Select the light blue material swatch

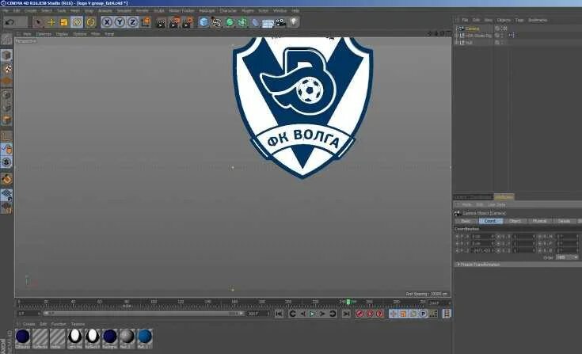pos(144,337)
